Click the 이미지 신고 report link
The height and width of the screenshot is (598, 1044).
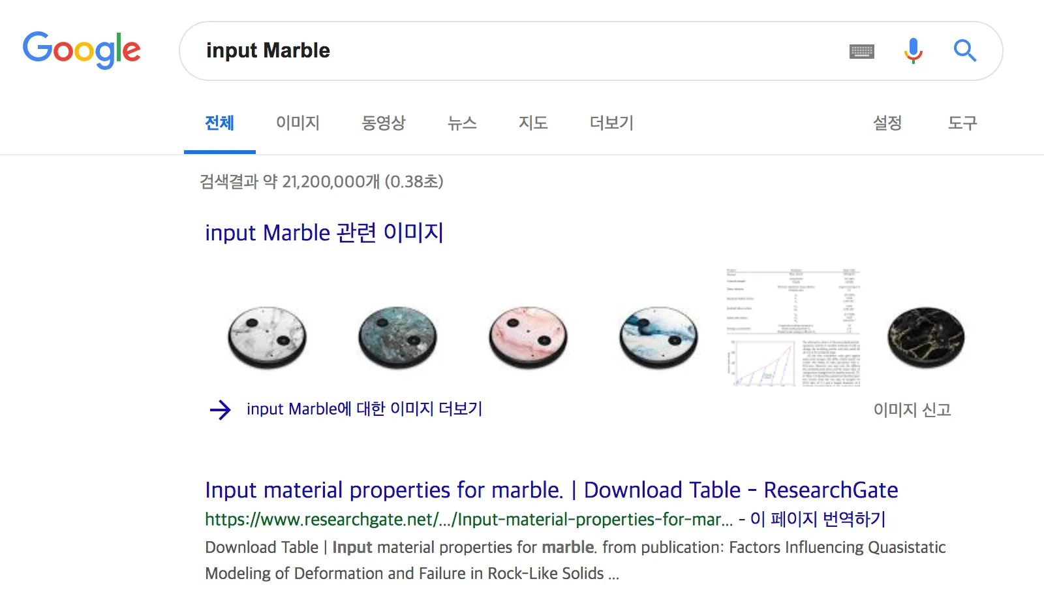(912, 410)
